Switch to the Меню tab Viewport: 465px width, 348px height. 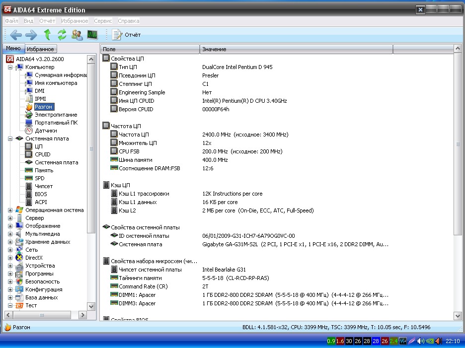coord(13,48)
